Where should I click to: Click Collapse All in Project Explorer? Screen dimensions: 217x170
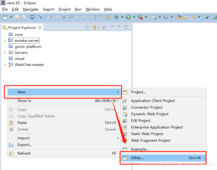[x=88, y=27]
